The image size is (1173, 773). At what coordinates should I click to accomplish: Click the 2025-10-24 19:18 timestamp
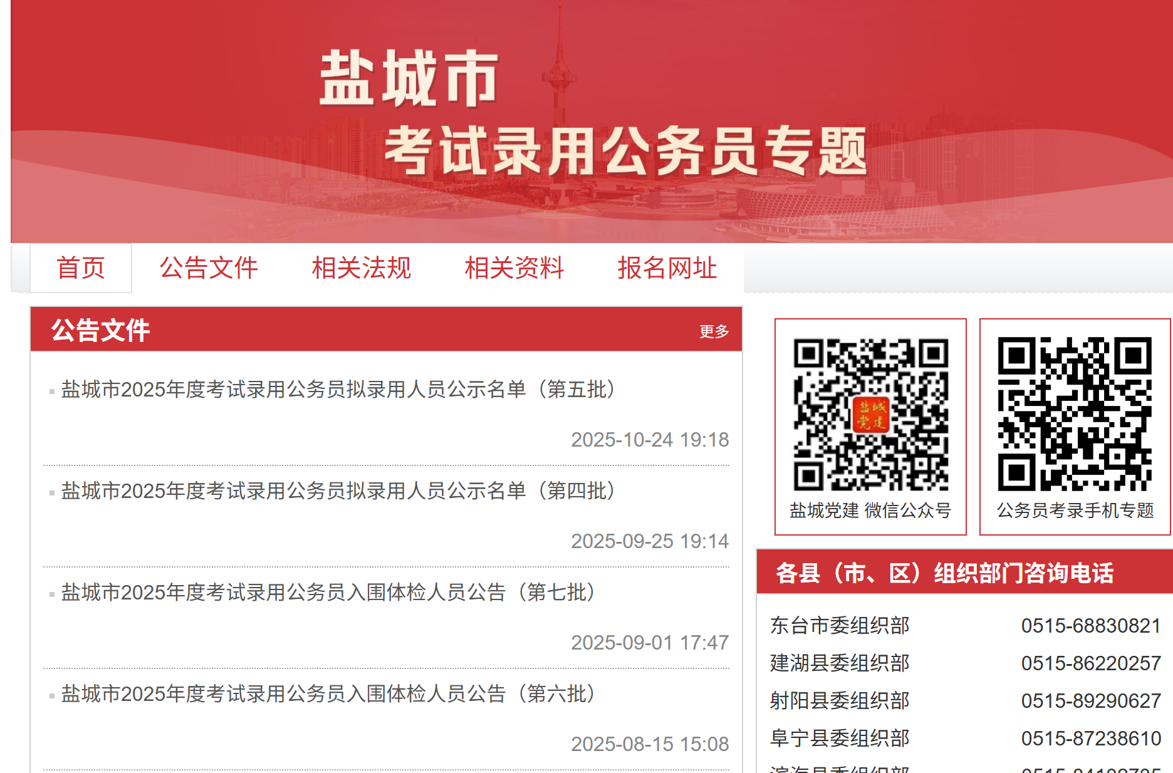[650, 440]
